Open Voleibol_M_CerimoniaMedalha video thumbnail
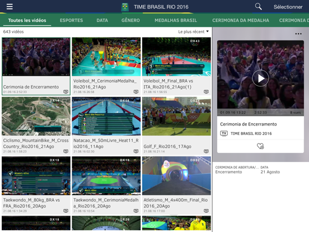 coord(106,57)
